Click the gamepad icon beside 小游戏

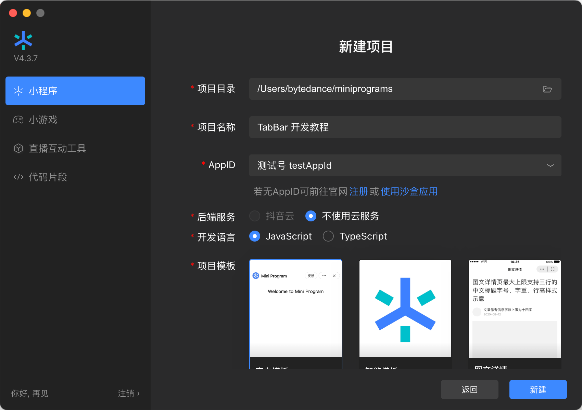coord(18,120)
